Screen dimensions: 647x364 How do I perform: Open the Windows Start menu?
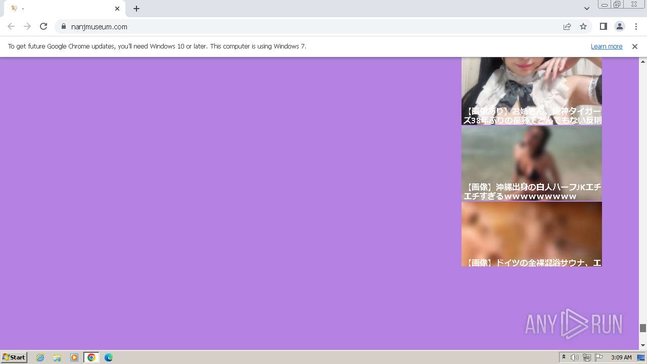click(x=14, y=357)
